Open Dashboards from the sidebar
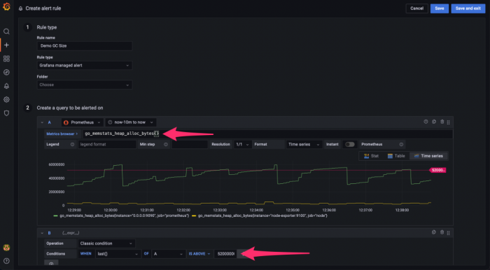This screenshot has width=490, height=270. click(x=6, y=59)
